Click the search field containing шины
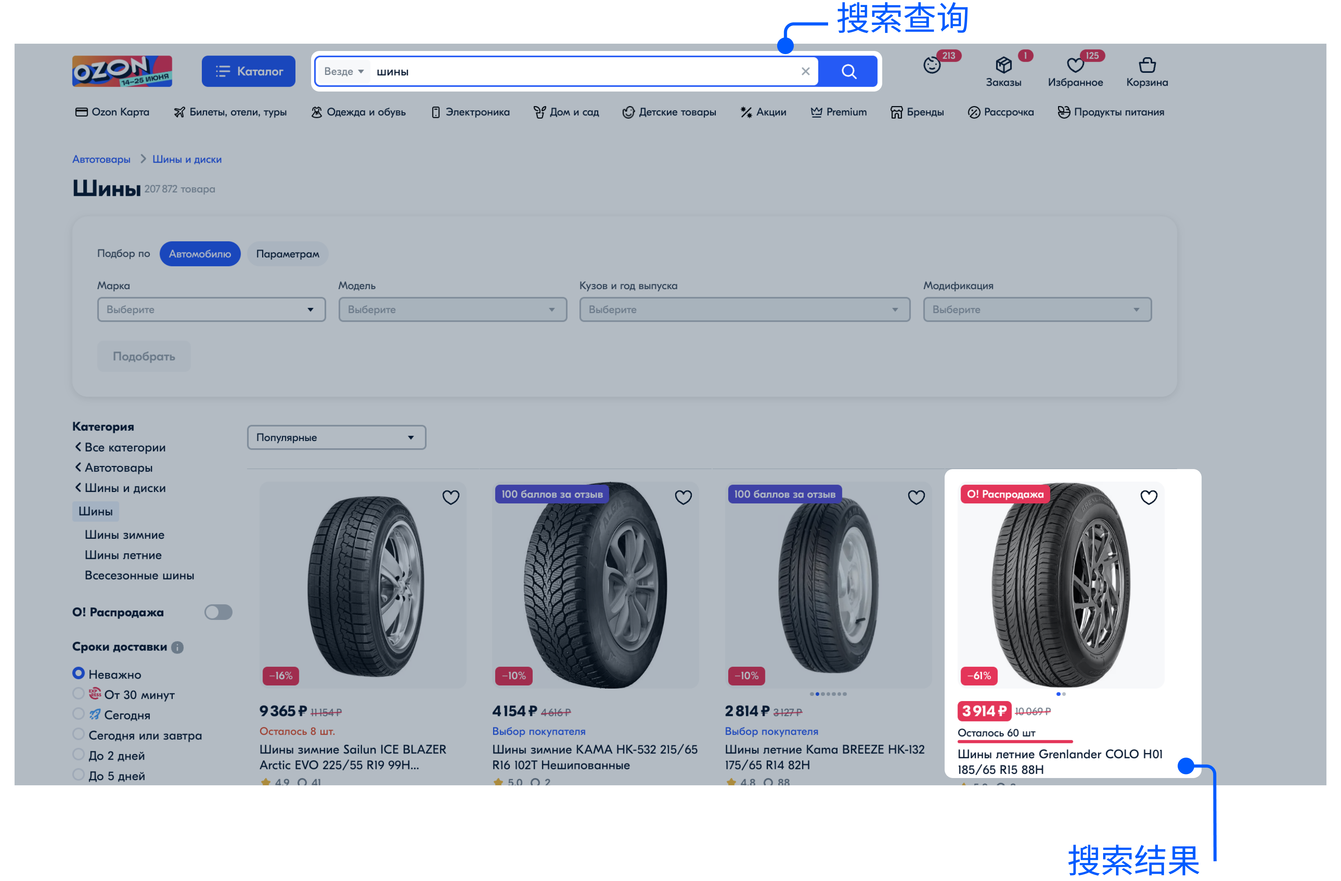This screenshot has width=1341, height=881. click(583, 71)
